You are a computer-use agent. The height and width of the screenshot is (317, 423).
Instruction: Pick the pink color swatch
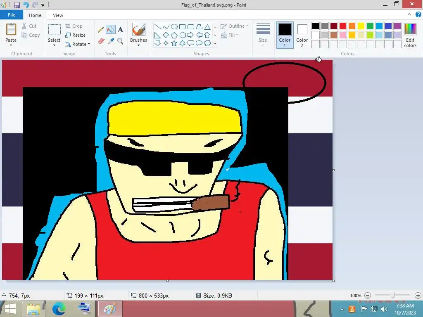343,35
